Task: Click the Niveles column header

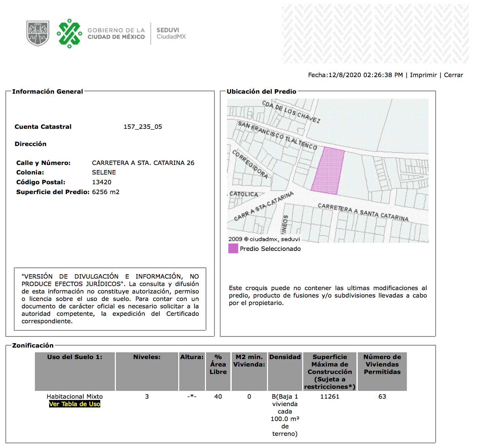Action: pyautogui.click(x=147, y=357)
